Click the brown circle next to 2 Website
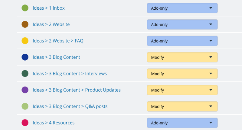 click(x=25, y=24)
